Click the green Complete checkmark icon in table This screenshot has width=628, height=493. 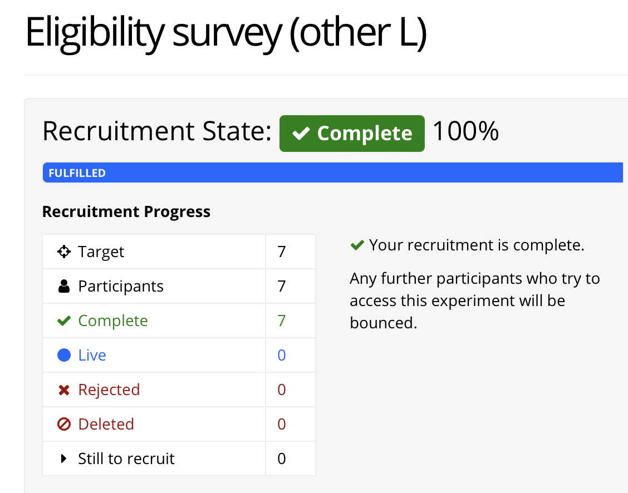coord(63,321)
